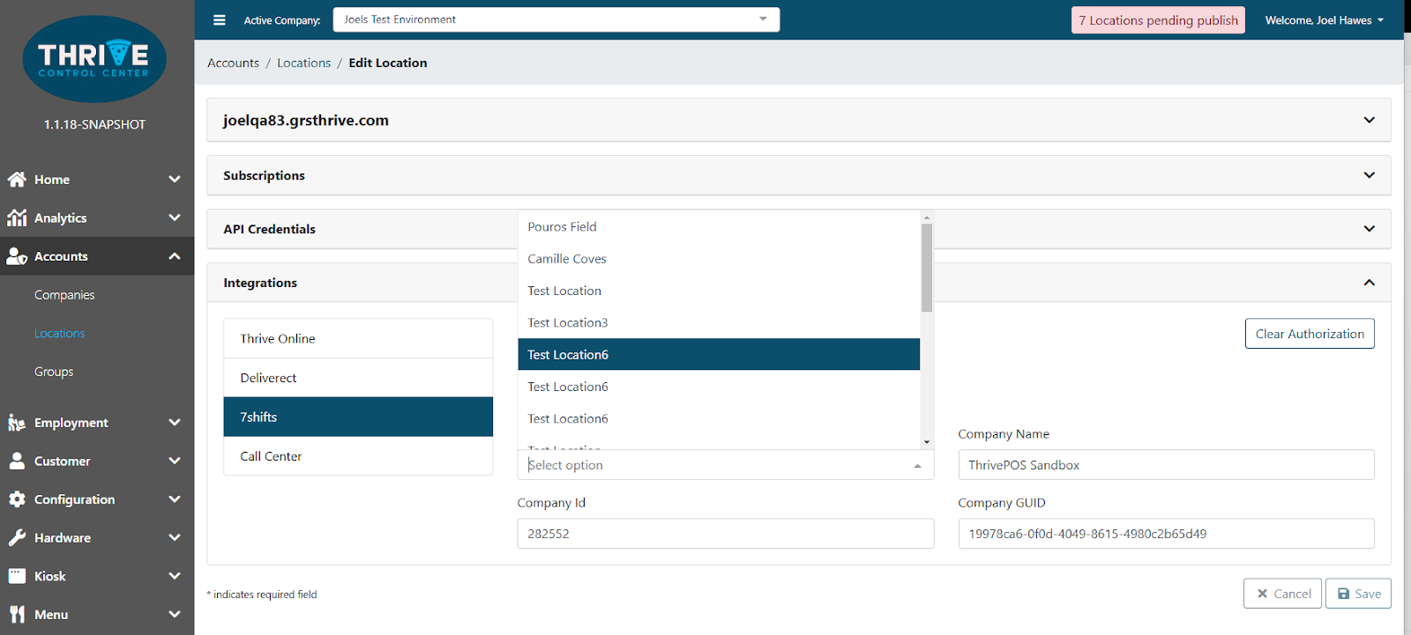The height and width of the screenshot is (635, 1411).
Task: Choose highlighted Test Location6 option
Action: (x=719, y=354)
